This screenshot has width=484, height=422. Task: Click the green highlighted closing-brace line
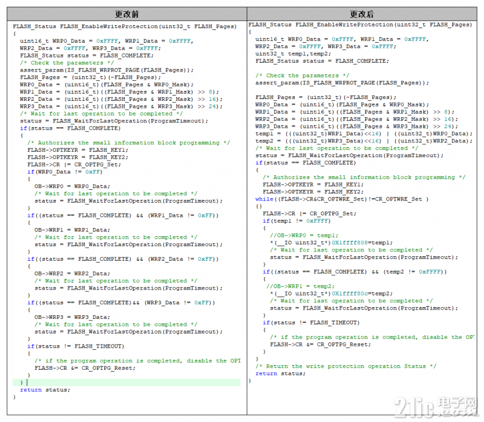pos(126,382)
